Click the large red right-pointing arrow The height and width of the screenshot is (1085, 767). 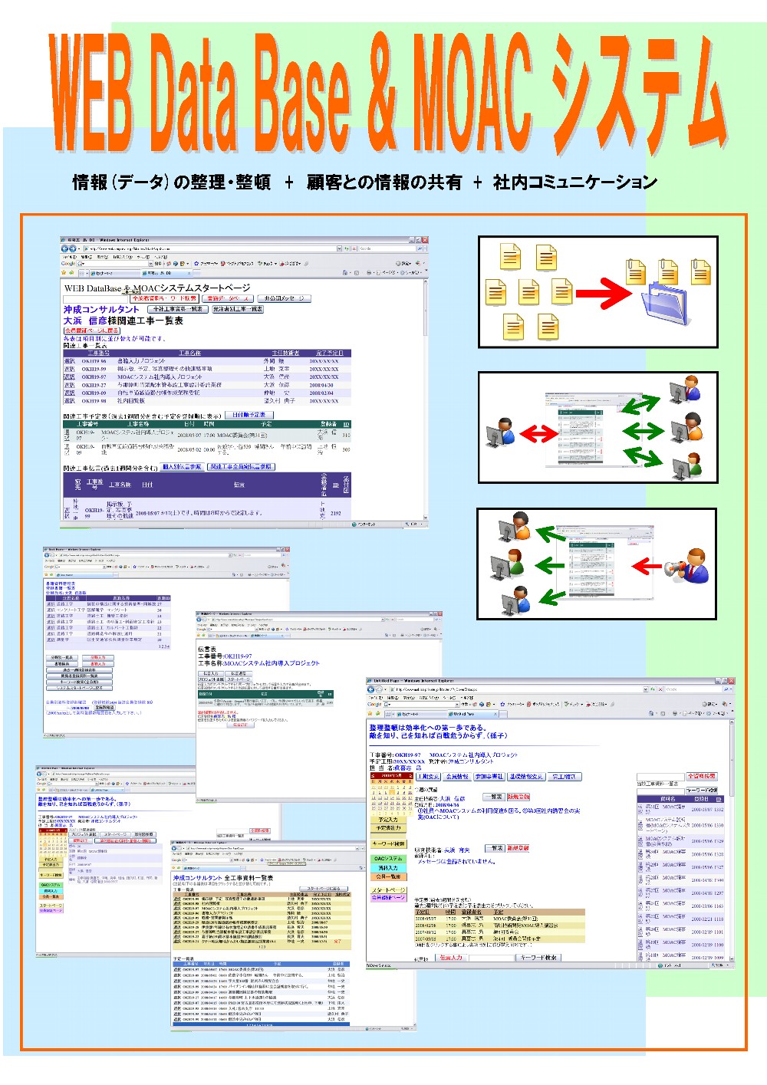pyautogui.click(x=603, y=294)
